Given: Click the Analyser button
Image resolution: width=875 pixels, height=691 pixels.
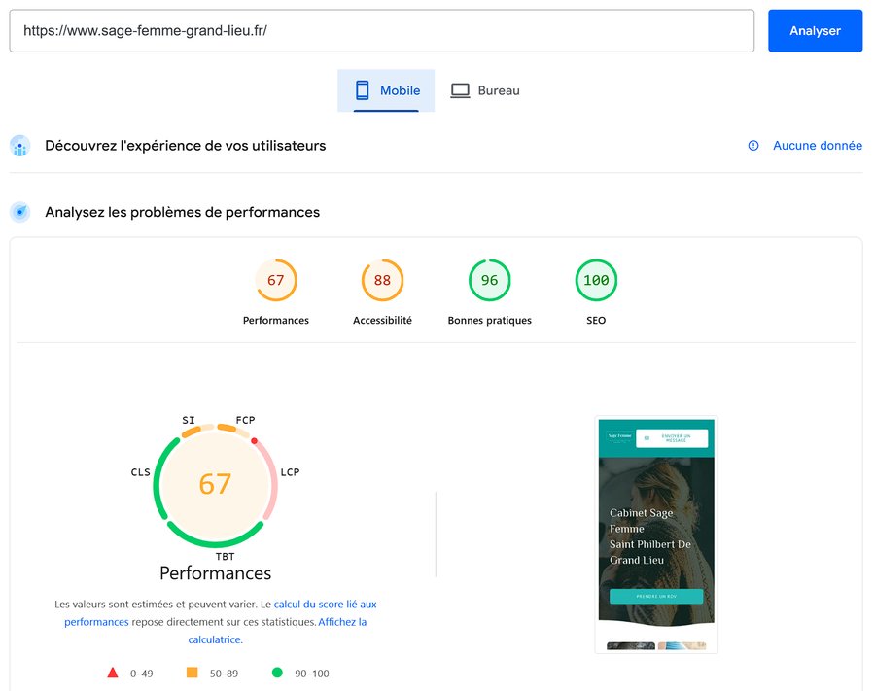Looking at the screenshot, I should coord(815,30).
